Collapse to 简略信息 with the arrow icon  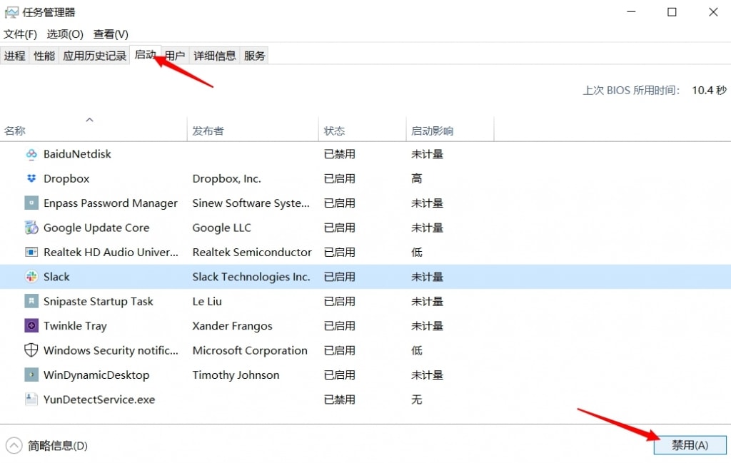[14, 446]
